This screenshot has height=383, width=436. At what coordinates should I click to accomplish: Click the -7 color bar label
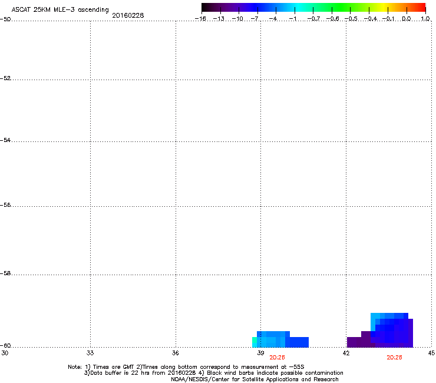[x=255, y=19]
